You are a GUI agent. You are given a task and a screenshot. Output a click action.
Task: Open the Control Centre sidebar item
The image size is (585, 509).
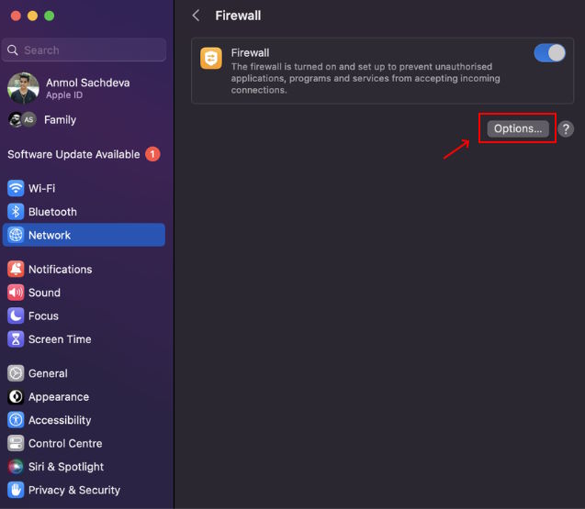(84, 443)
